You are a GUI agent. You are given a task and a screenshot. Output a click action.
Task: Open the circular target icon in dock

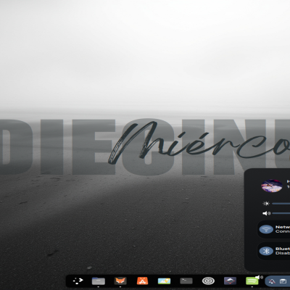[x=208, y=281]
